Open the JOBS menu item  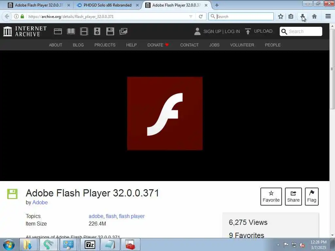[214, 45]
